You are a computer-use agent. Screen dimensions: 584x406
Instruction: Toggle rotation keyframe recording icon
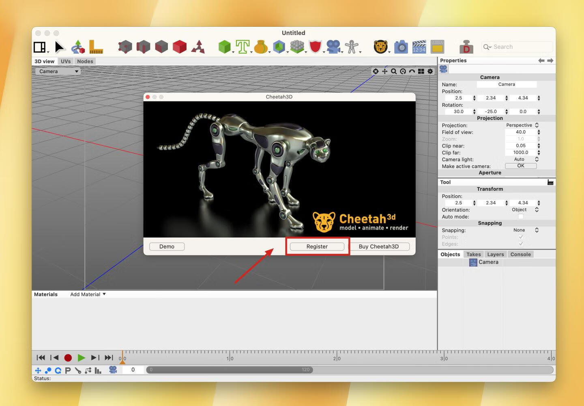pyautogui.click(x=58, y=370)
